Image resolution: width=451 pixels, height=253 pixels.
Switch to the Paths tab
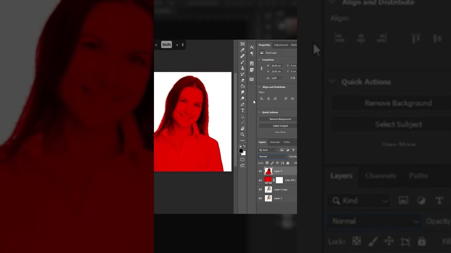click(x=287, y=142)
